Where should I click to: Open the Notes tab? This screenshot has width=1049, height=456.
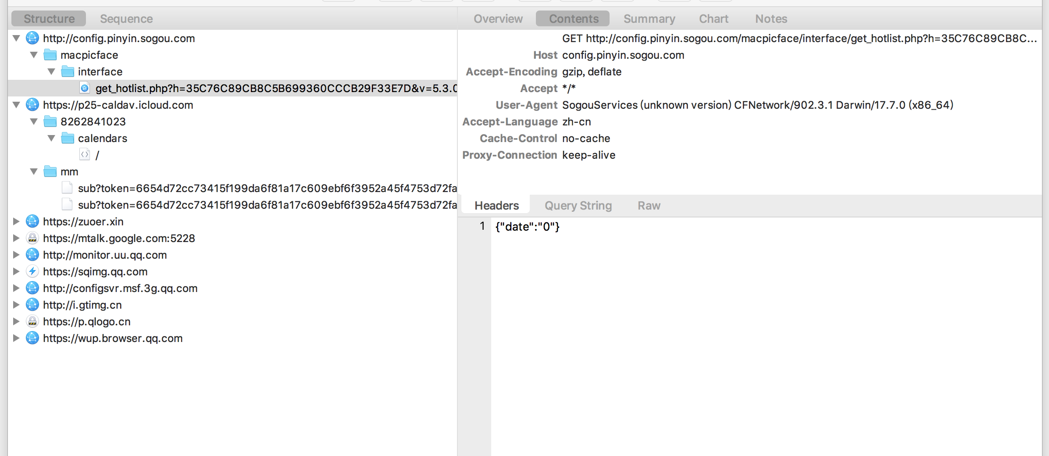click(x=771, y=19)
